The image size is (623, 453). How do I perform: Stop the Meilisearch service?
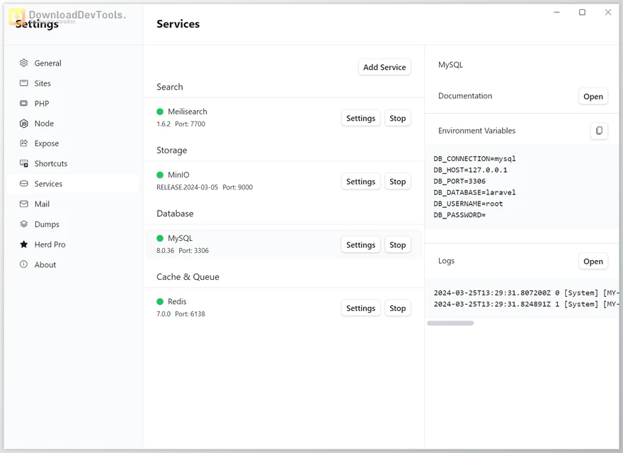click(x=397, y=118)
